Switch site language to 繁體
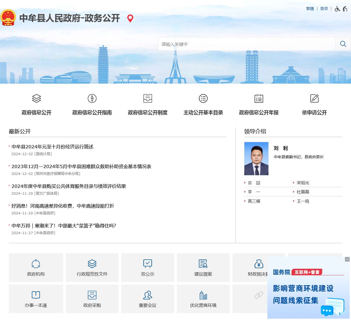The image size is (351, 320). (310, 9)
